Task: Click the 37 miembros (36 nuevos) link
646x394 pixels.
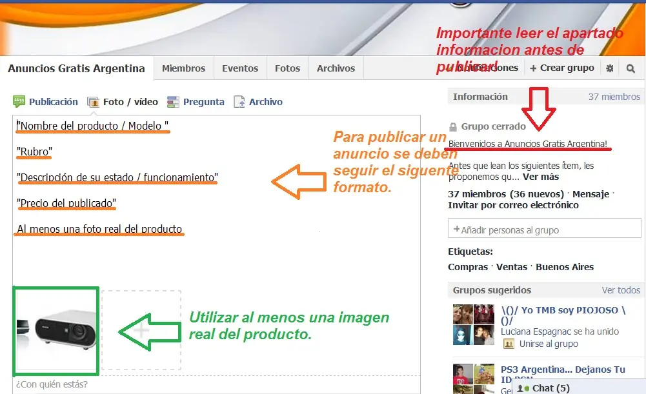Action: pos(506,194)
